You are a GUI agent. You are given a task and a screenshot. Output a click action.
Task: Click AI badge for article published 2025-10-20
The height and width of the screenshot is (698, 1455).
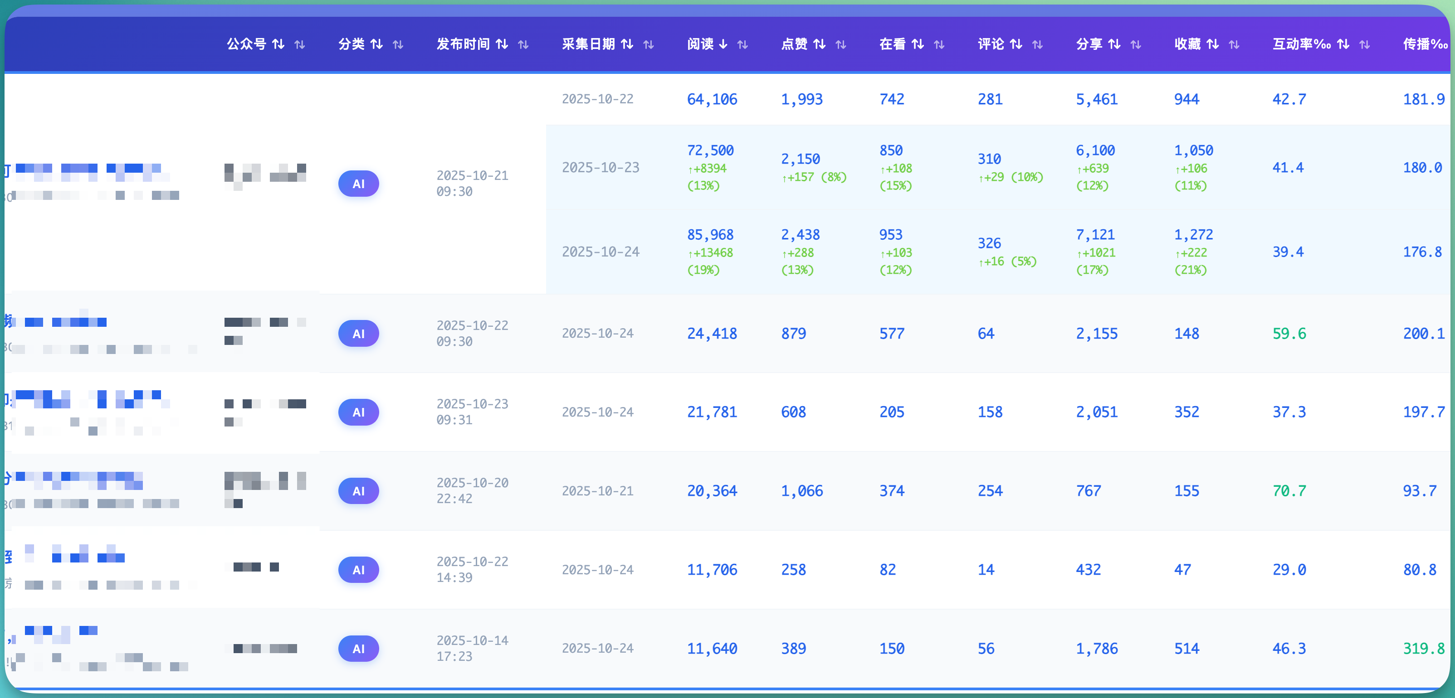coord(358,491)
